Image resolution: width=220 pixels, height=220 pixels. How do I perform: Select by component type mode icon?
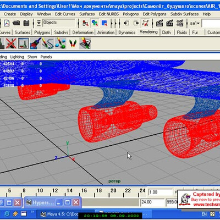pos(105,23)
